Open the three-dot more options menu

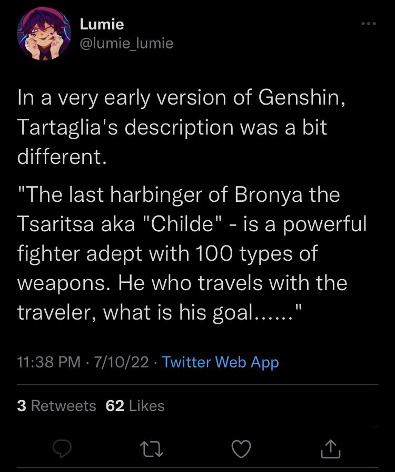[369, 24]
